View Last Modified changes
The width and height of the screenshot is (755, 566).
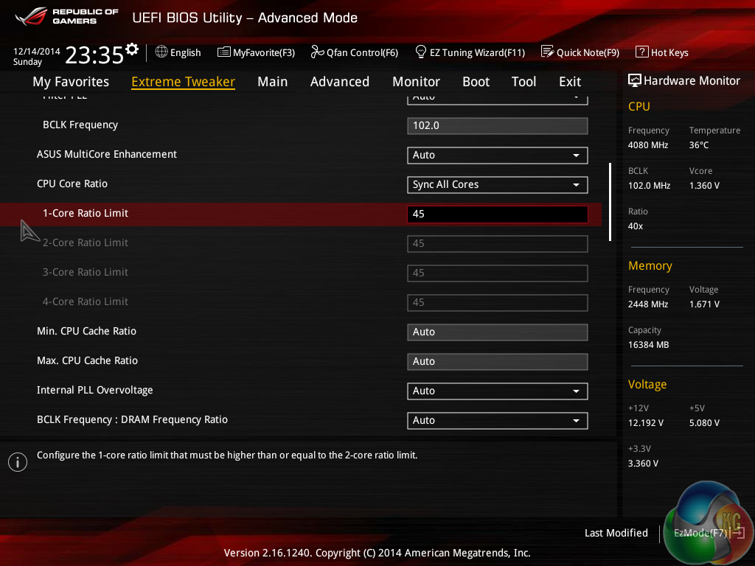point(616,533)
